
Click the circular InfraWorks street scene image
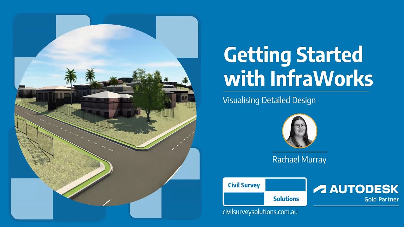coord(105,115)
